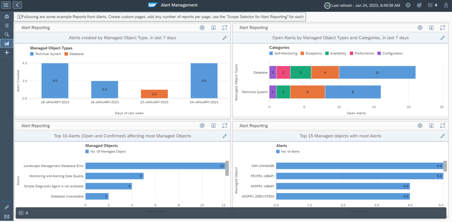The image size is (452, 222).
Task: Select the Home item in the left sidebar
Action: point(6,16)
